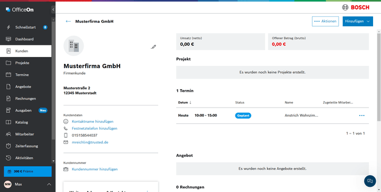Click the pencil edit icon for Musterfirma GmbH
The width and height of the screenshot is (381, 192).
pyautogui.click(x=153, y=47)
